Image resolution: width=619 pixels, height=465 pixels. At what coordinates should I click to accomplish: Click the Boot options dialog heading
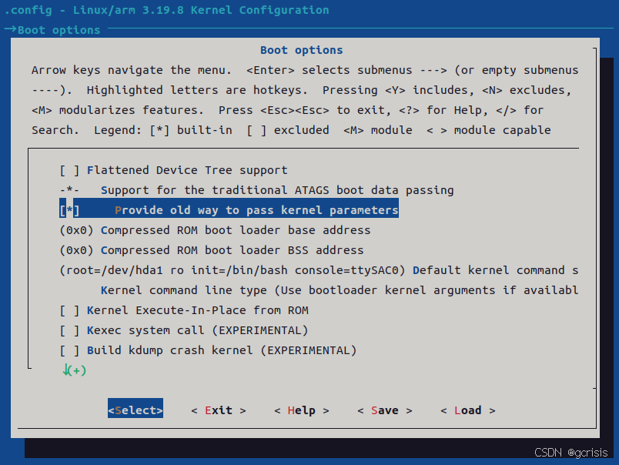(x=302, y=50)
